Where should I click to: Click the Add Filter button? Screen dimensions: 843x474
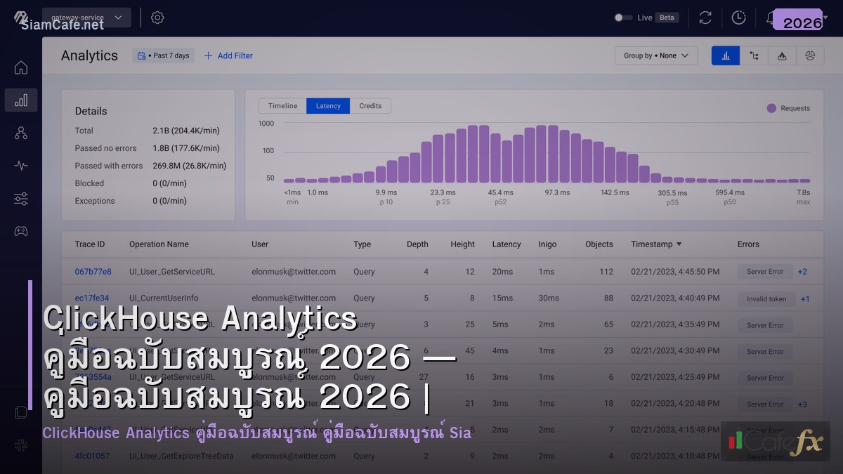point(228,55)
